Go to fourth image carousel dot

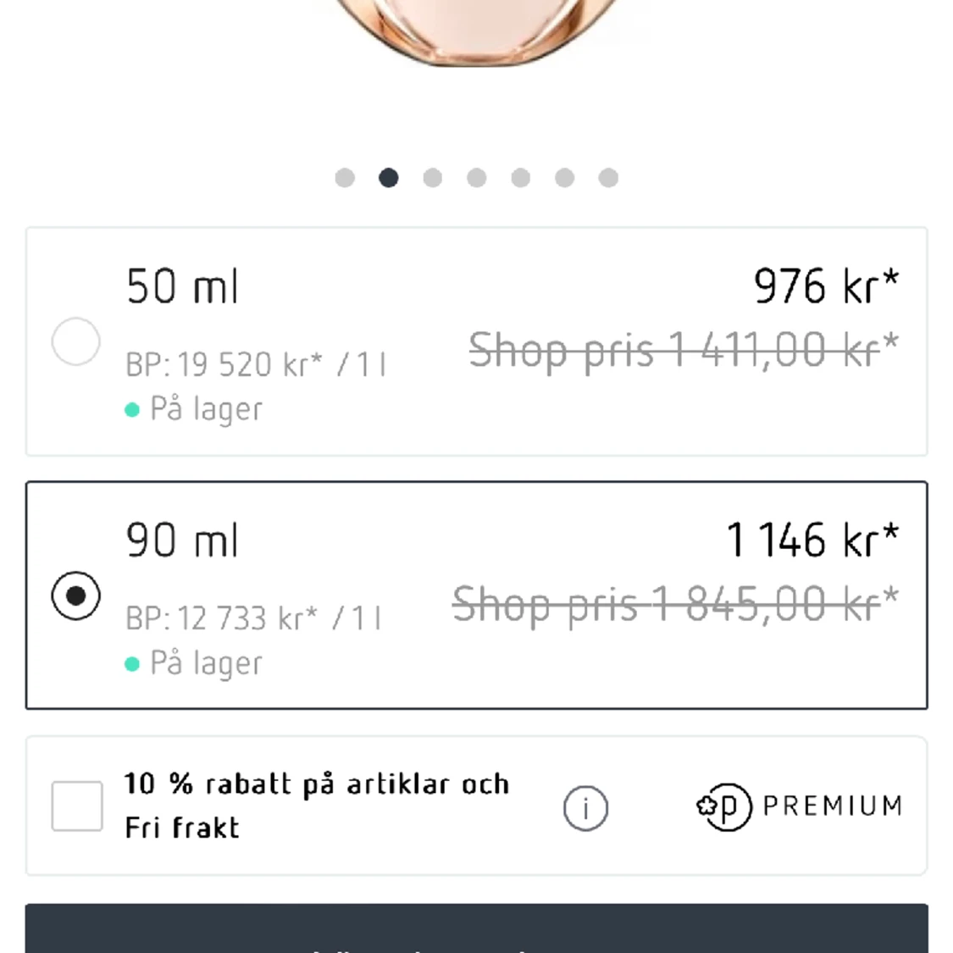[476, 178]
